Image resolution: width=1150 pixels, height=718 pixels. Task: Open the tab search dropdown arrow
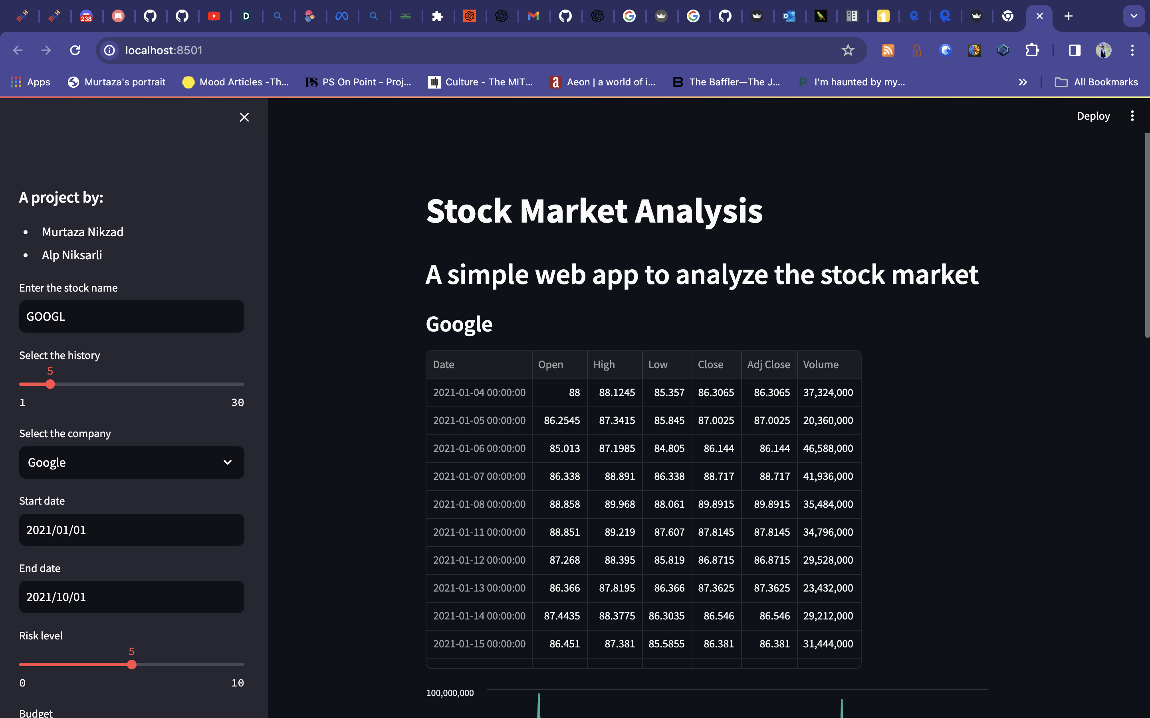(x=1133, y=16)
